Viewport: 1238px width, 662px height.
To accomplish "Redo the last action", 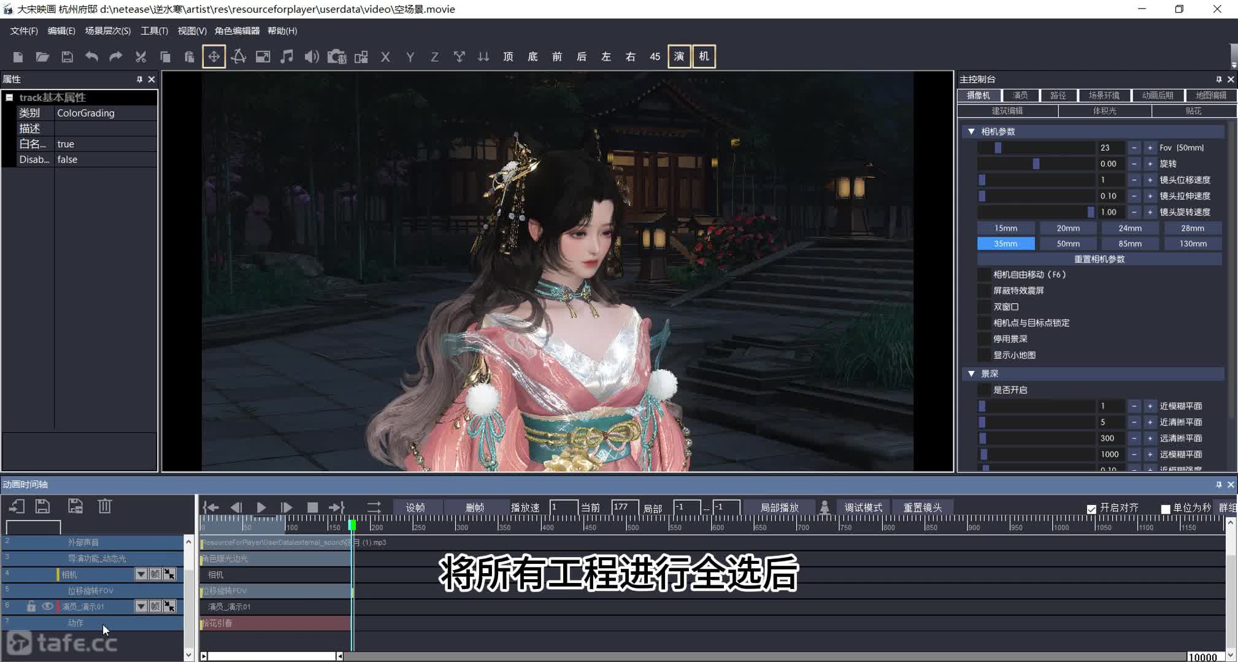I will click(x=116, y=57).
